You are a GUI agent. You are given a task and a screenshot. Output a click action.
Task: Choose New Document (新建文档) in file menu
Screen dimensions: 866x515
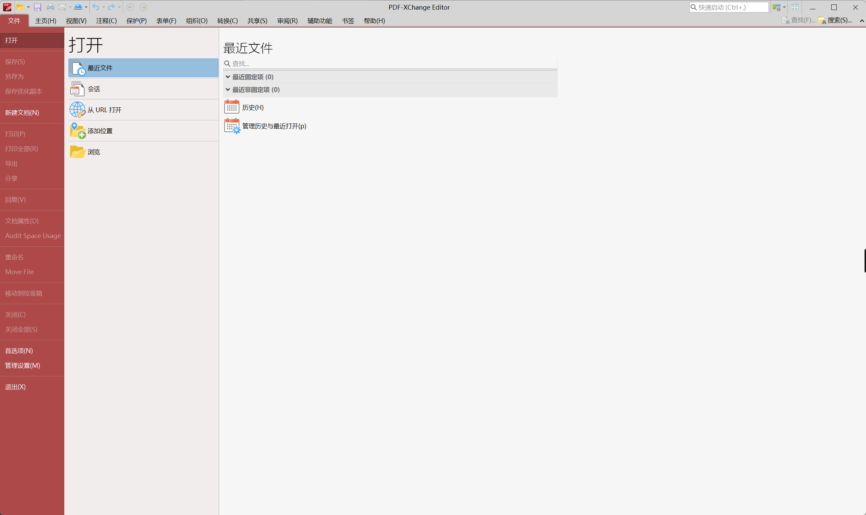click(22, 112)
